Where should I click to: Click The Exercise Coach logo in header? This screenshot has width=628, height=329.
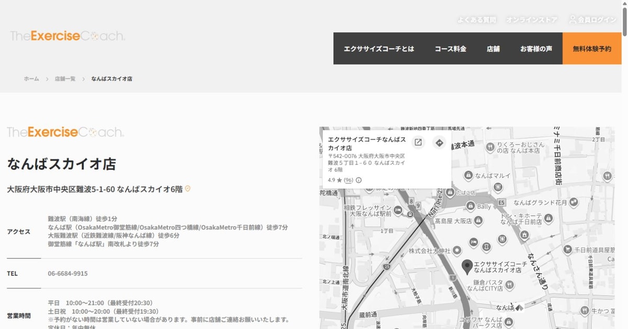coord(68,36)
